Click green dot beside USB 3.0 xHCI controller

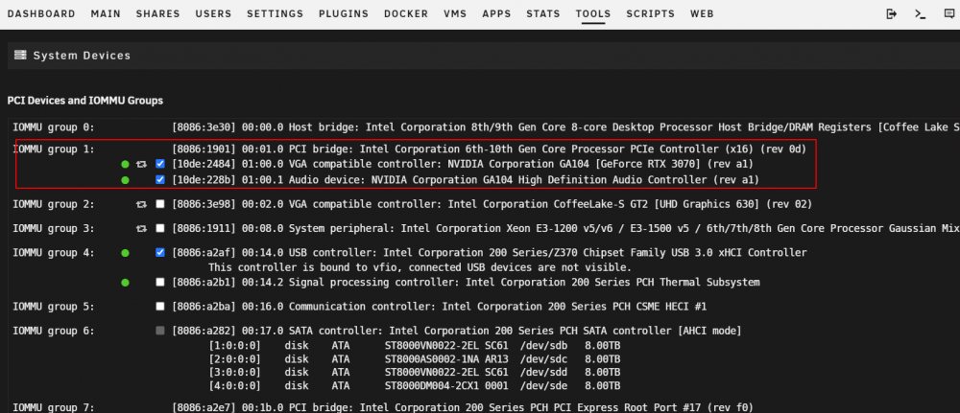click(x=126, y=253)
